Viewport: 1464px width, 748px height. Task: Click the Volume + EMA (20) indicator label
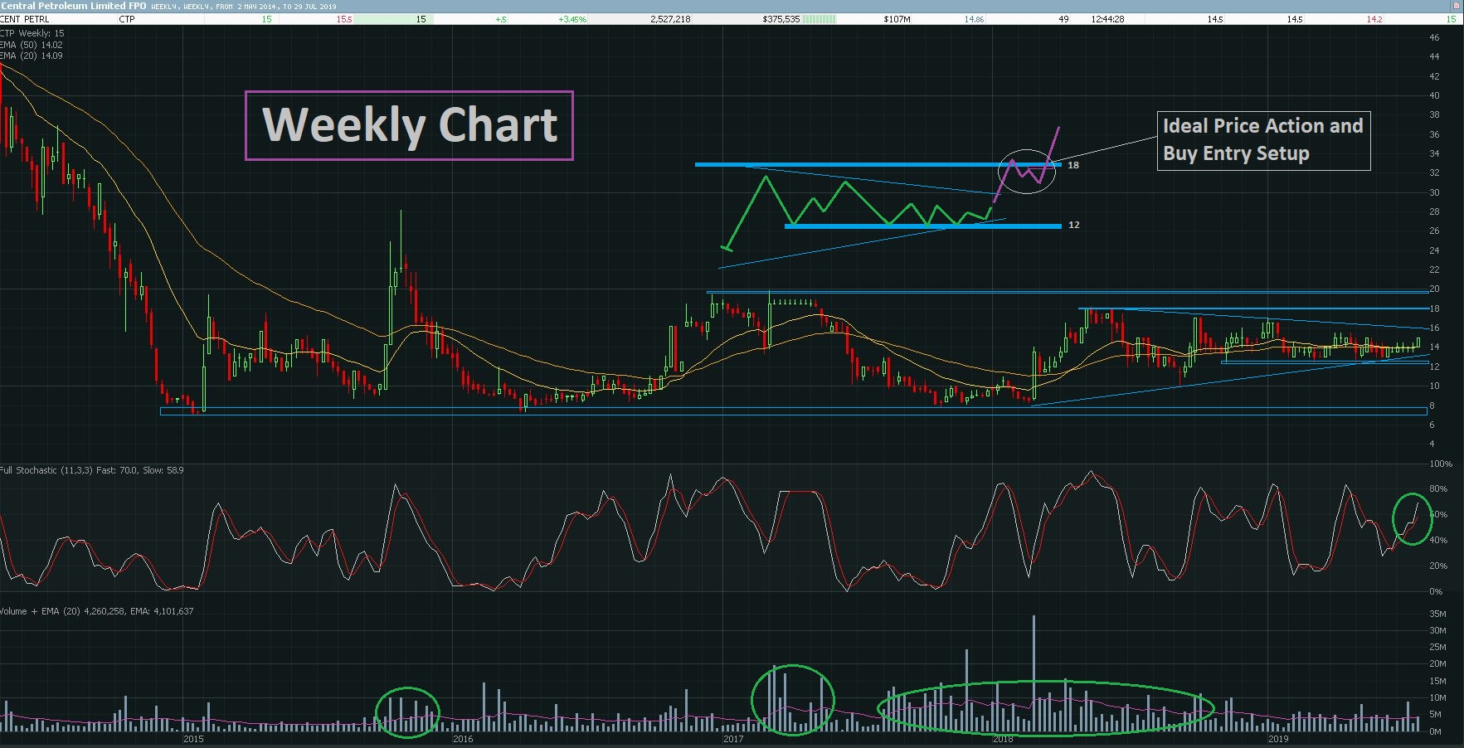(x=97, y=611)
